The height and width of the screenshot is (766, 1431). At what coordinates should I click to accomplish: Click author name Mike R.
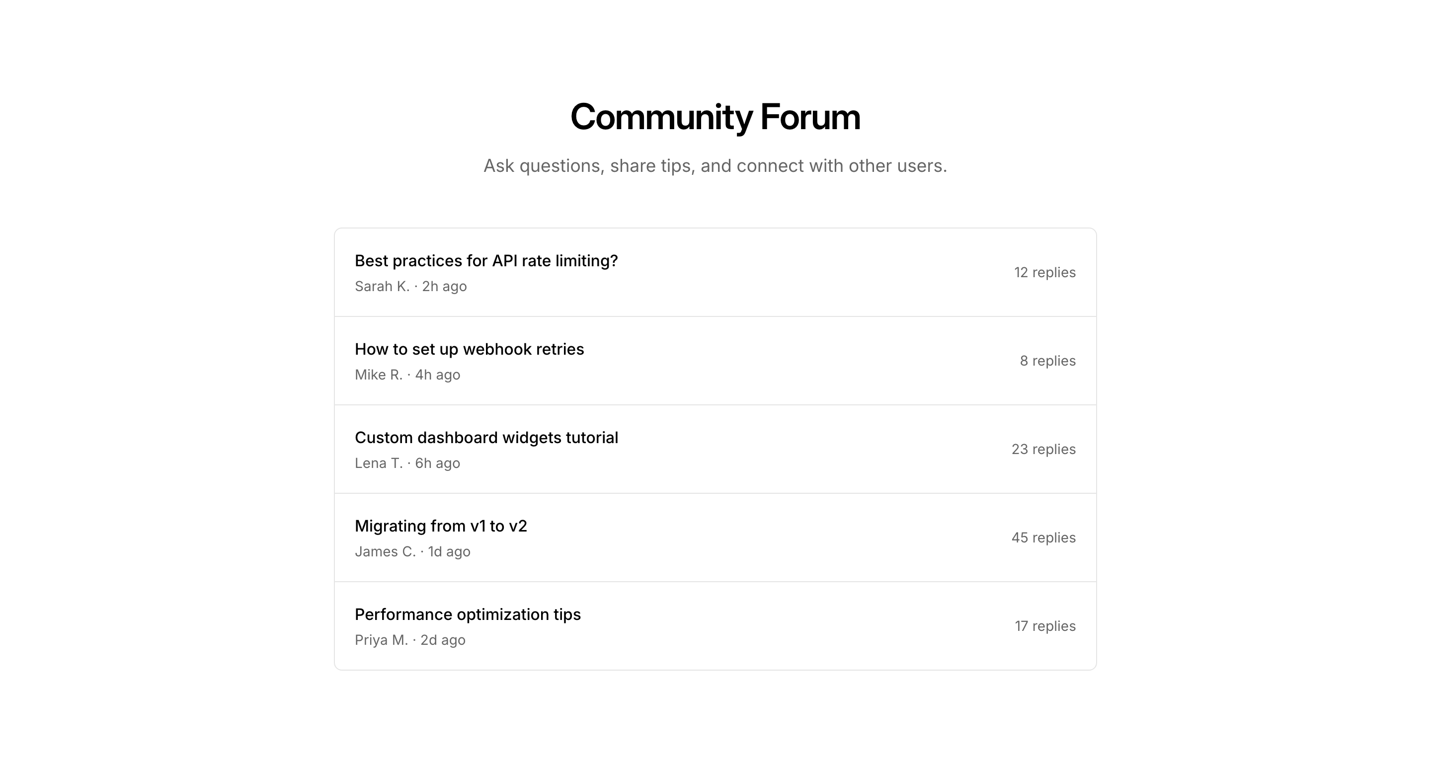click(378, 375)
